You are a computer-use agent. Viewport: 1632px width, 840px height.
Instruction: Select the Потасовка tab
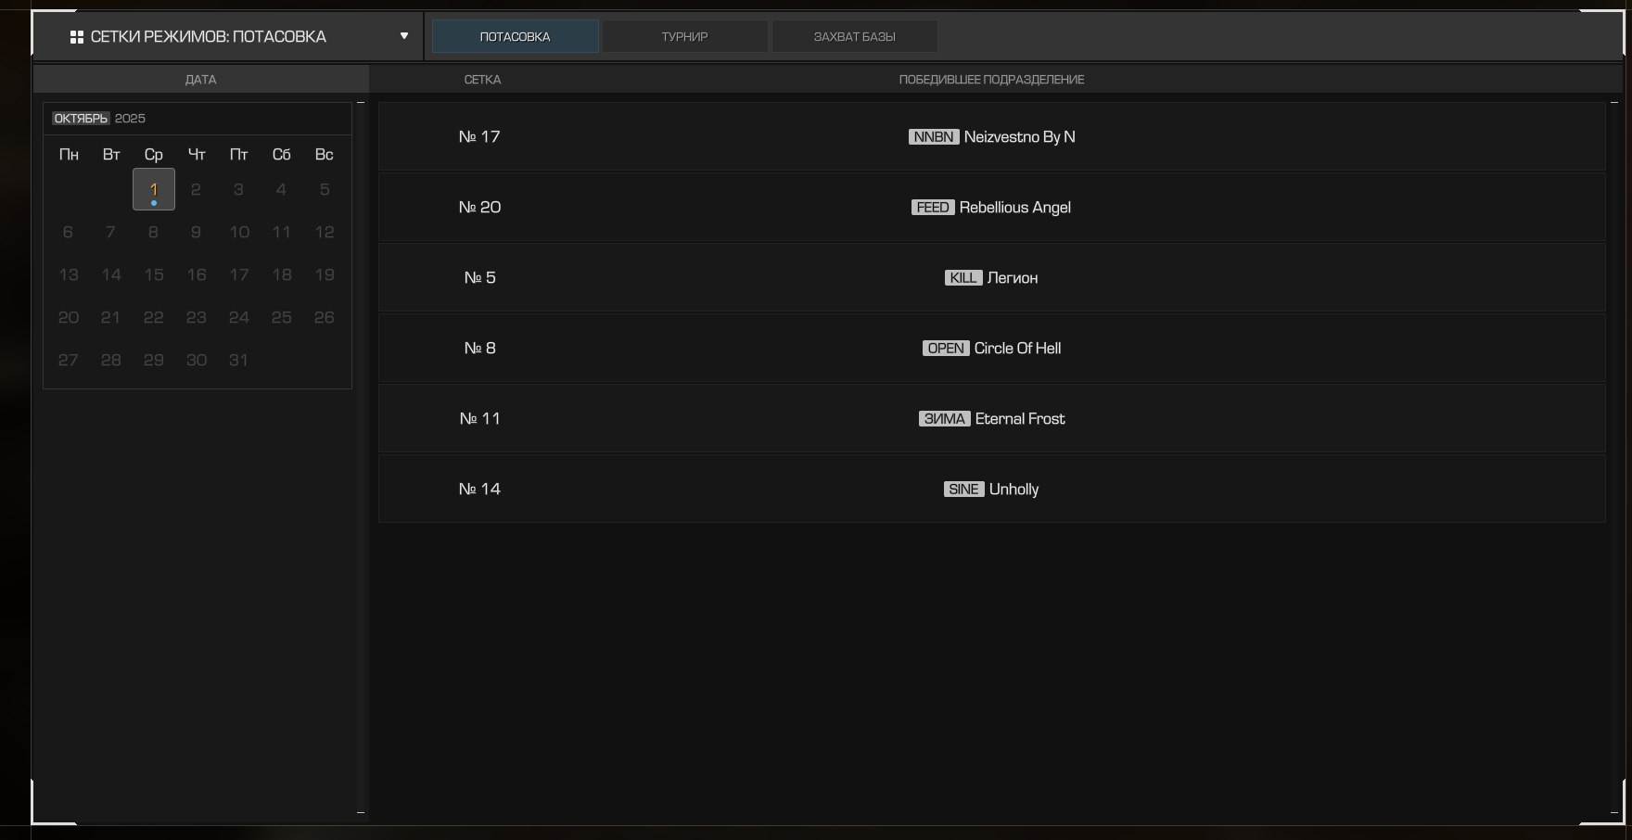[x=515, y=37]
